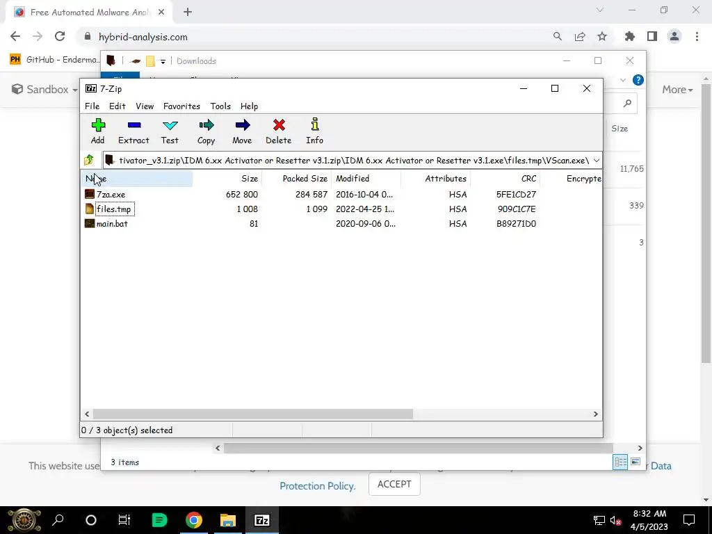
Task: Go up one folder level in 7-Zip
Action: [89, 160]
